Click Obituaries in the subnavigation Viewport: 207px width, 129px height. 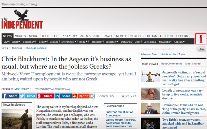pyautogui.click(x=126, y=42)
